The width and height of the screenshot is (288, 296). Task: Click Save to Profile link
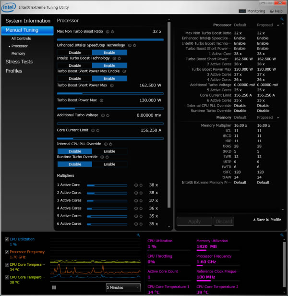267,220
